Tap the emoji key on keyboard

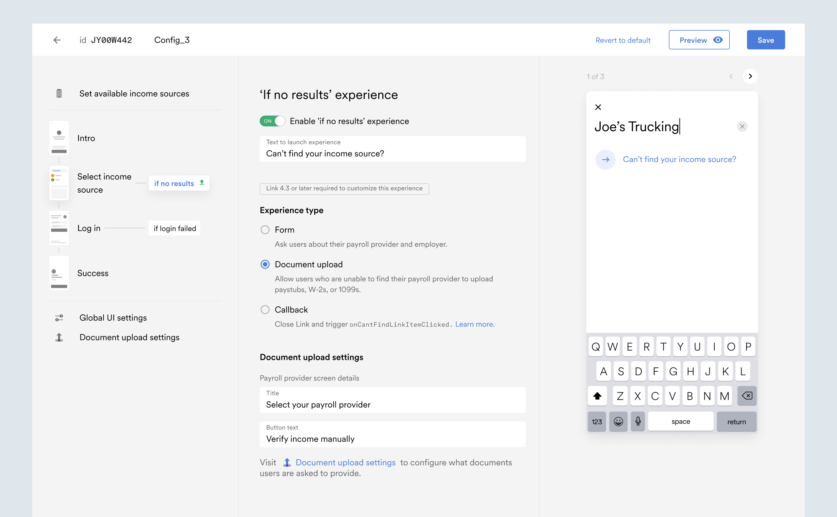click(618, 421)
